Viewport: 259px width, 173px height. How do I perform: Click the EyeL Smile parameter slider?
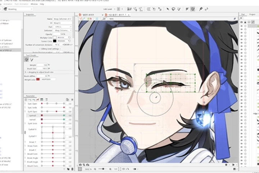click(53, 108)
